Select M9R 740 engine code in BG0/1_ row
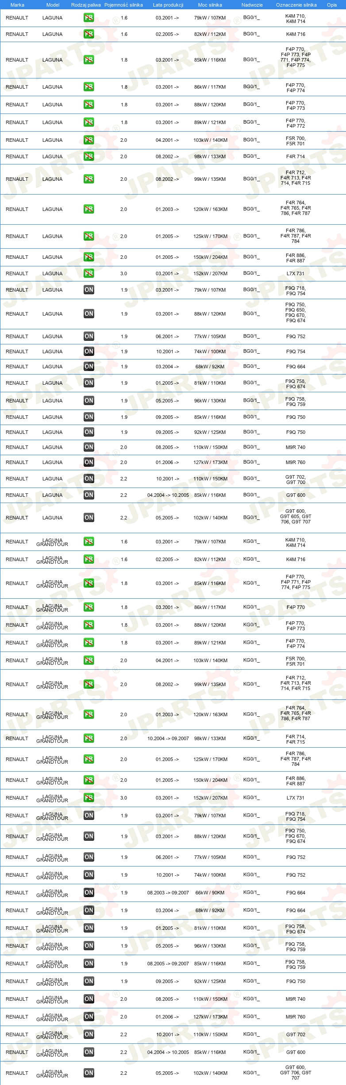This screenshot has width=346, height=1085. point(296,447)
